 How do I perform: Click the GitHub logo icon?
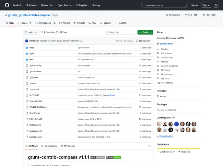click(7, 5)
